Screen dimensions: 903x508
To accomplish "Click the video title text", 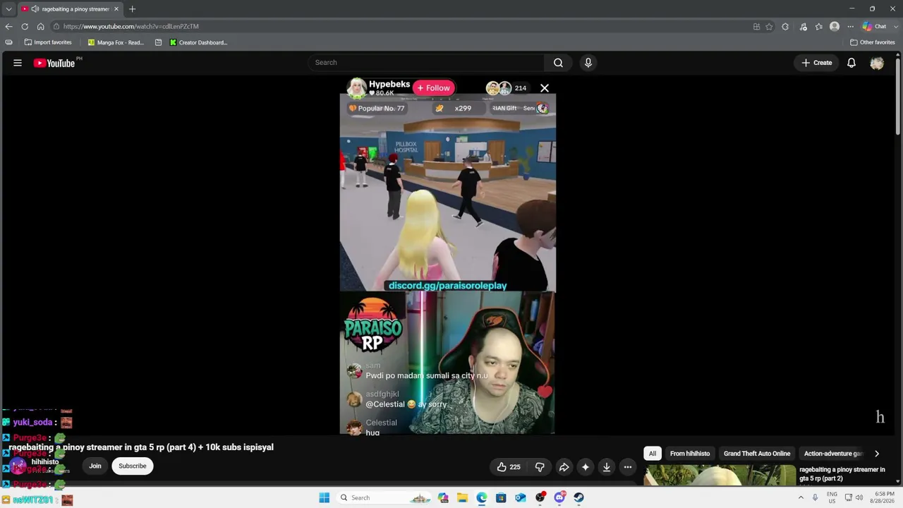I will 141,447.
